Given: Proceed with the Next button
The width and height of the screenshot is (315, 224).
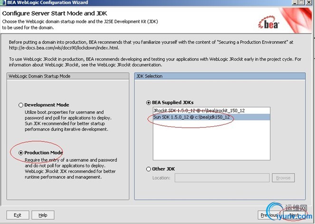Looking at the screenshot, I should coord(294,215).
